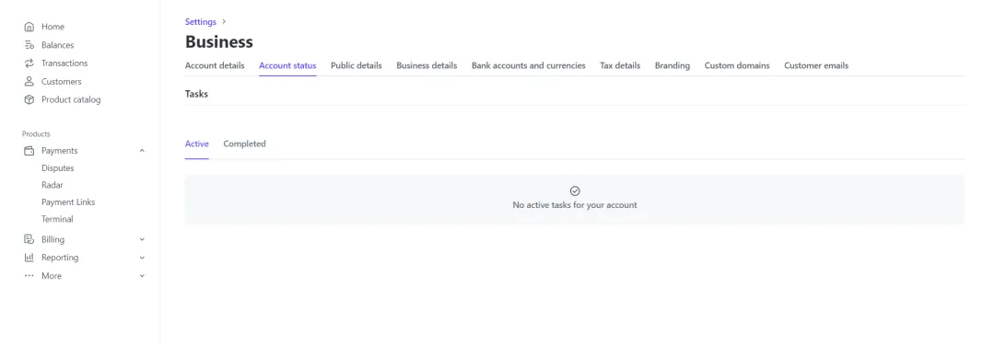
Task: Go to Balances page
Action: (x=58, y=45)
